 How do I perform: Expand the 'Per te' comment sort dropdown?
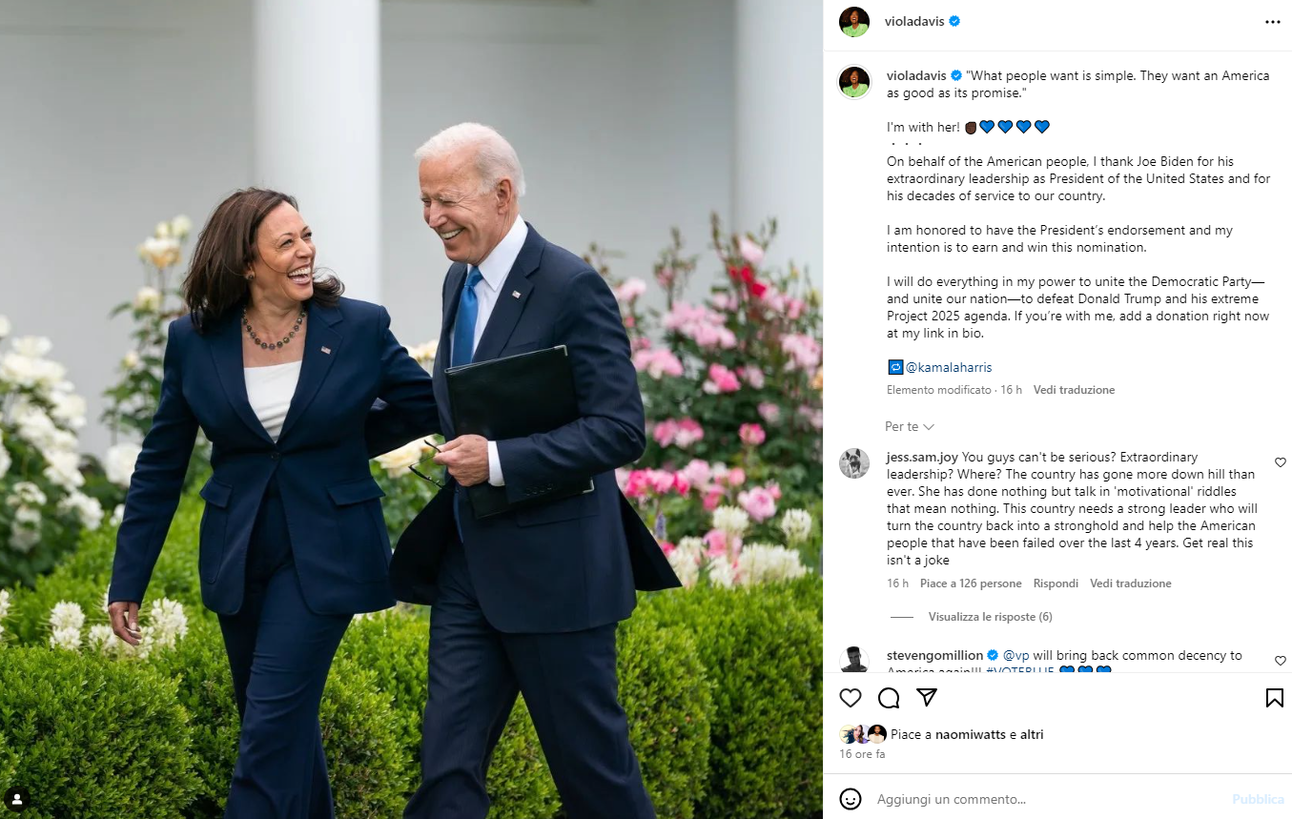click(x=910, y=426)
